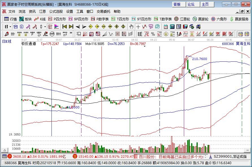Toggle the 权 adjustment toolbar button
Image resolution: width=252 pixels, height=167 pixels.
point(50,27)
